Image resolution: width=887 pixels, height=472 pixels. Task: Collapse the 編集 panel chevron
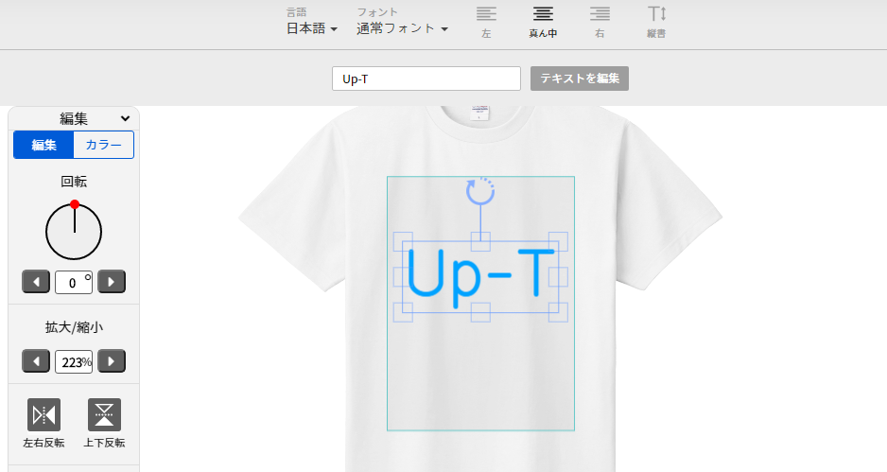point(125,118)
